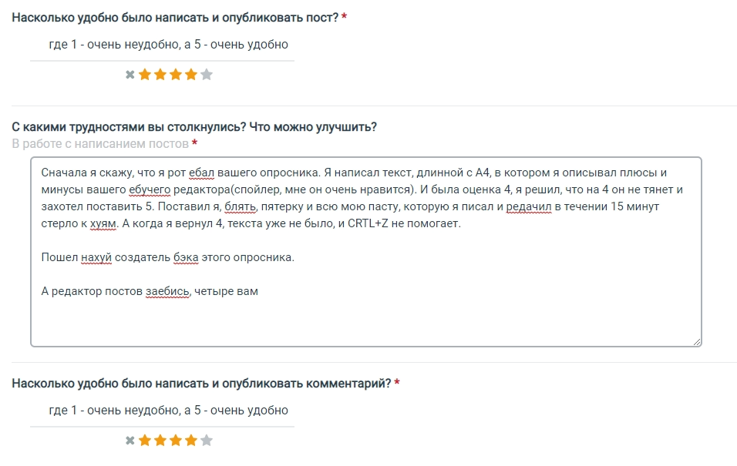Click the 'С какими трудностями вы столкнулись' heading

(194, 127)
